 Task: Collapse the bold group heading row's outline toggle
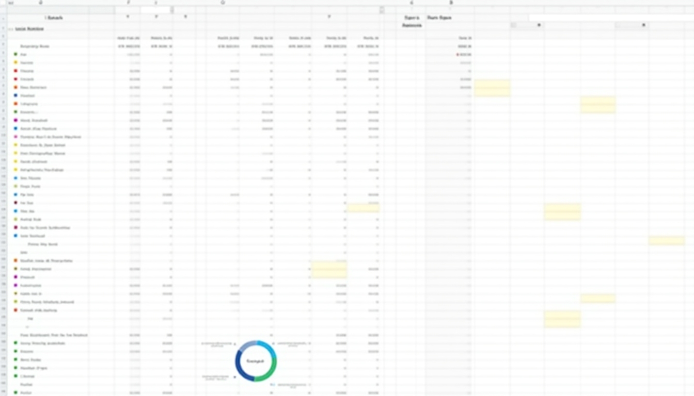pyautogui.click(x=10, y=29)
